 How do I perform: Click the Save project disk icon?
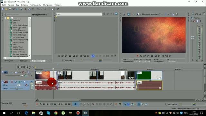(10, 9)
